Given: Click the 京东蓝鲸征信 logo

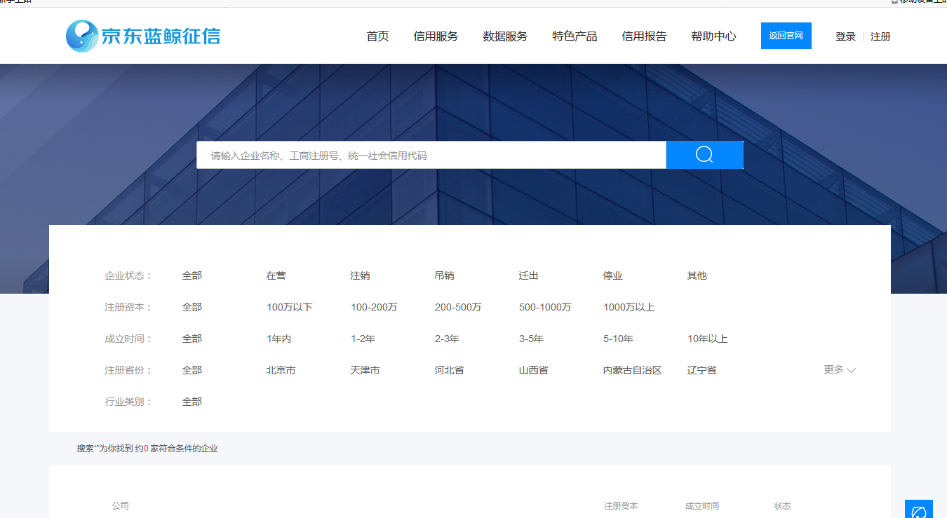Looking at the screenshot, I should [143, 36].
